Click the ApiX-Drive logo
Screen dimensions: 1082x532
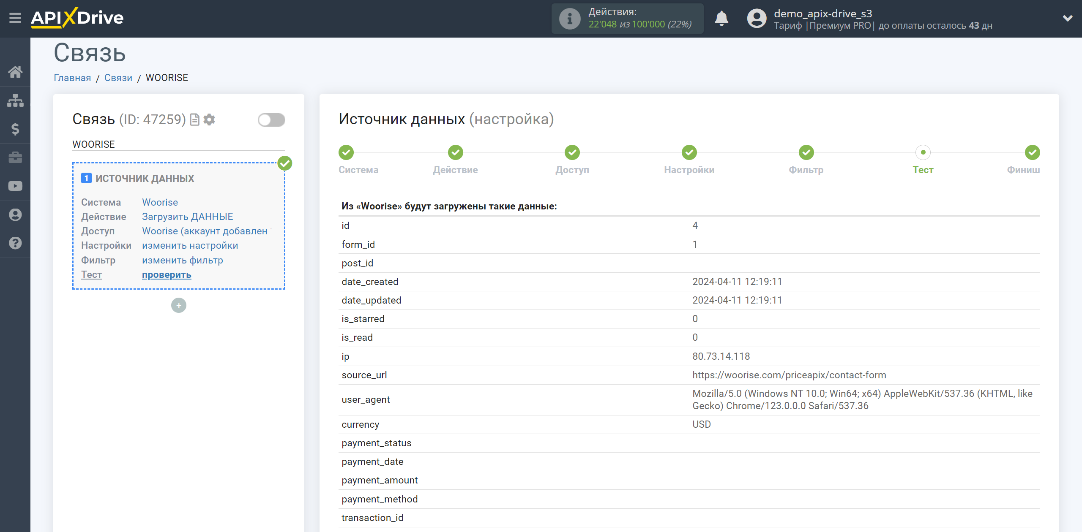point(77,18)
